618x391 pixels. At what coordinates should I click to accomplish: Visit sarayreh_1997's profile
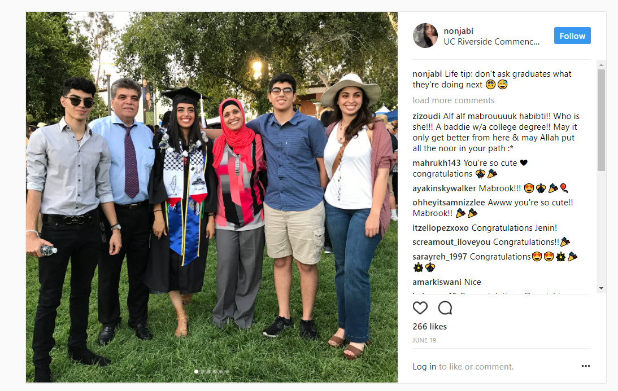(x=440, y=257)
